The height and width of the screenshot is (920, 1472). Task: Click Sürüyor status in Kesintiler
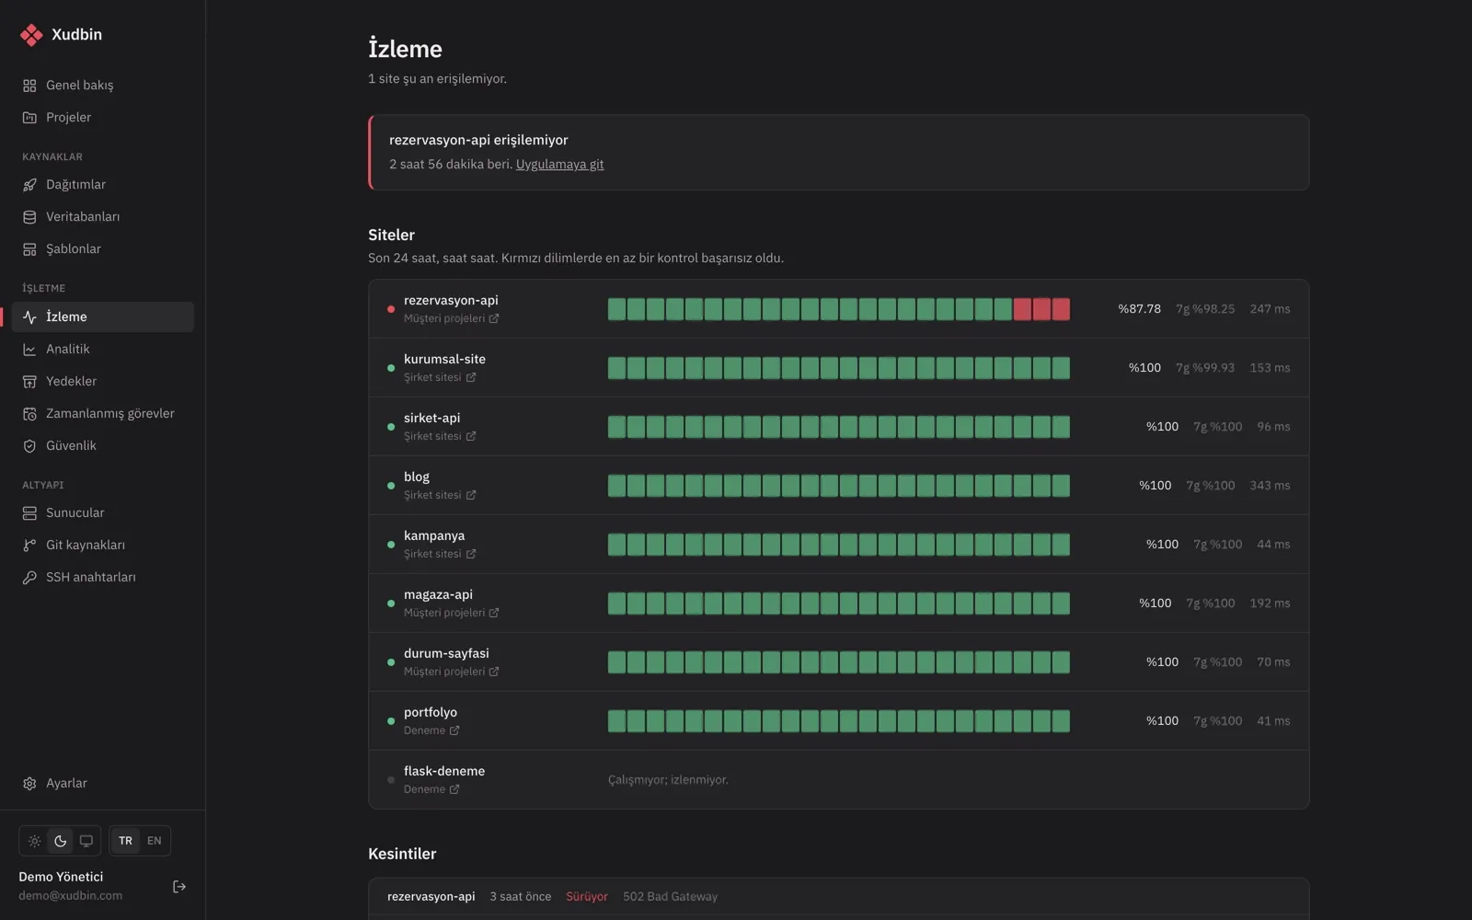(x=587, y=896)
